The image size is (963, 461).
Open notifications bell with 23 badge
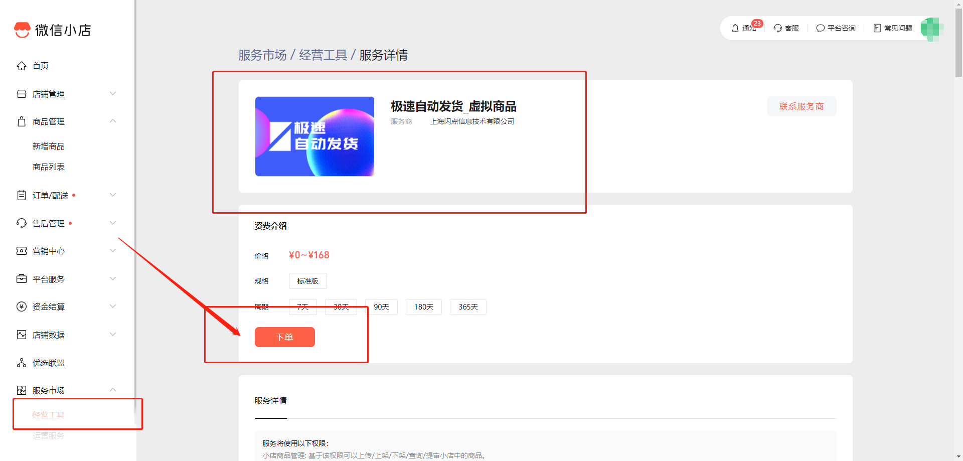tap(735, 28)
